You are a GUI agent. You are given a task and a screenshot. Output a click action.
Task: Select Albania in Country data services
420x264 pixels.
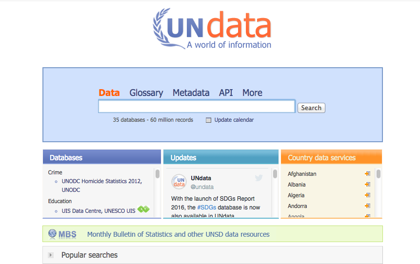pos(297,185)
